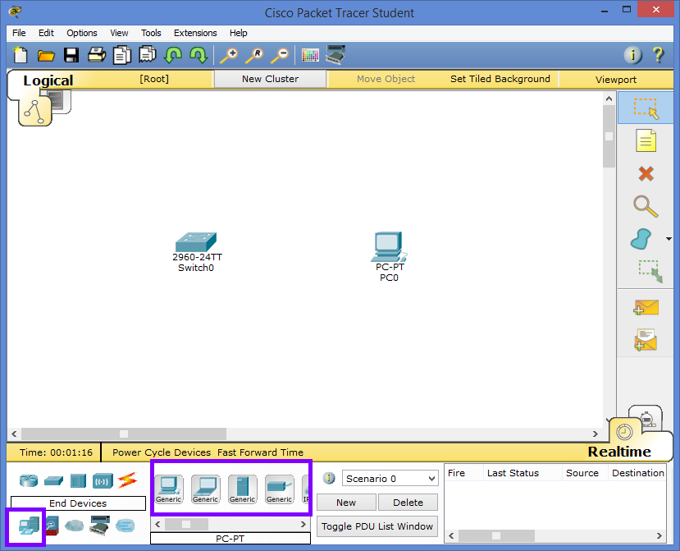The height and width of the screenshot is (551, 680).
Task: Choose the Resize Shape tool
Action: point(650,272)
